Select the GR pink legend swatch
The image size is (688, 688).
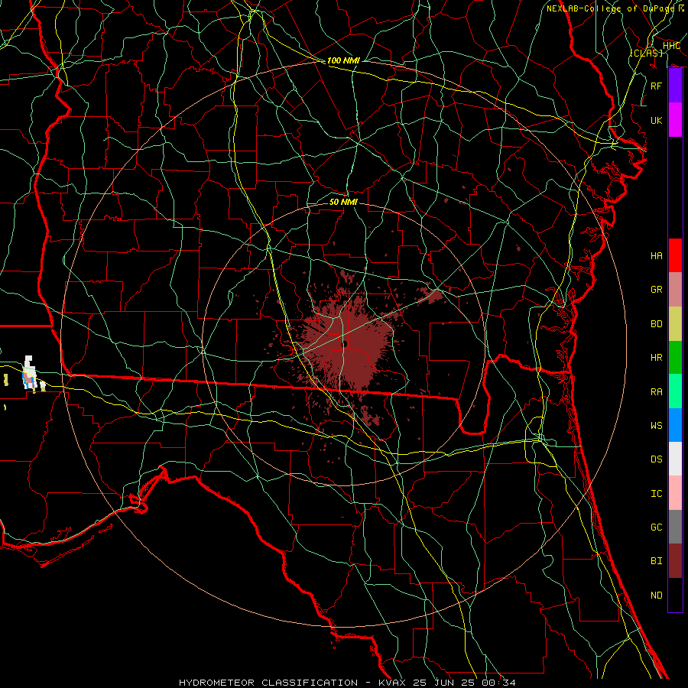click(x=675, y=289)
